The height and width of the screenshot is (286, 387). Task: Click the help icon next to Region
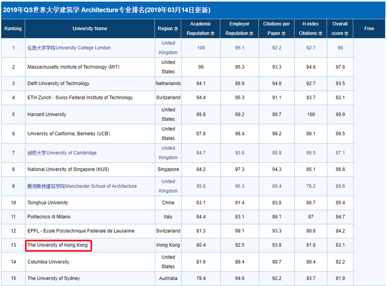point(176,29)
